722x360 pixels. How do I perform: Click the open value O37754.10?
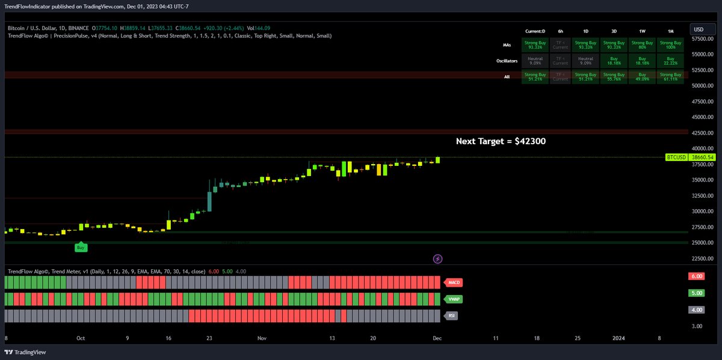click(x=105, y=28)
